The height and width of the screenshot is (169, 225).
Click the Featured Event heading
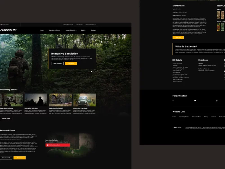coord(8,130)
